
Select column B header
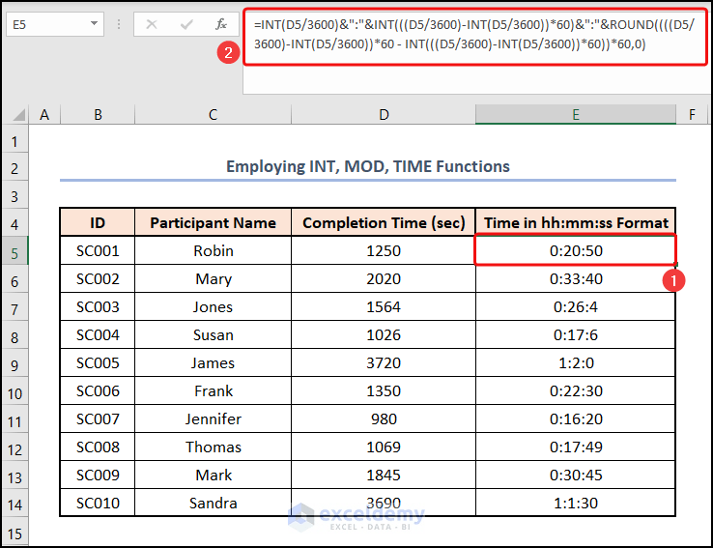pyautogui.click(x=98, y=115)
